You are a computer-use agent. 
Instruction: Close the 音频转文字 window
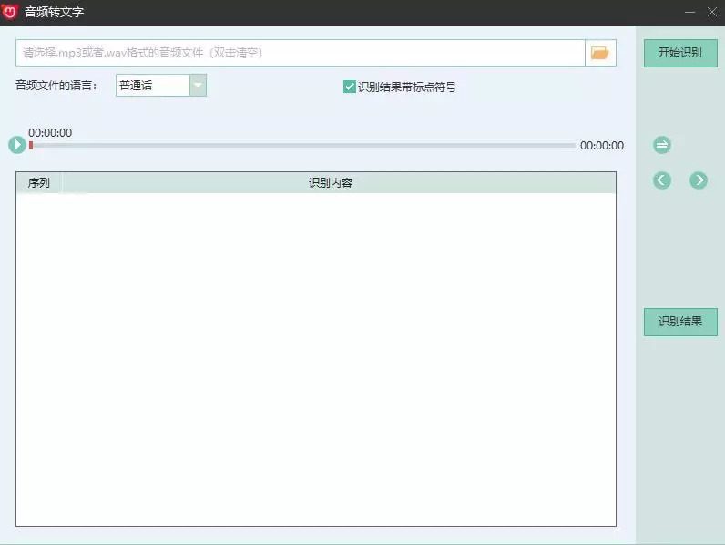click(x=712, y=12)
